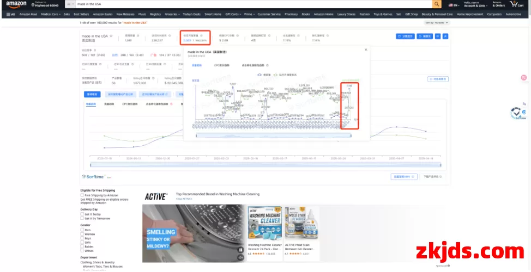Click the Amazon logo

click(16, 4)
